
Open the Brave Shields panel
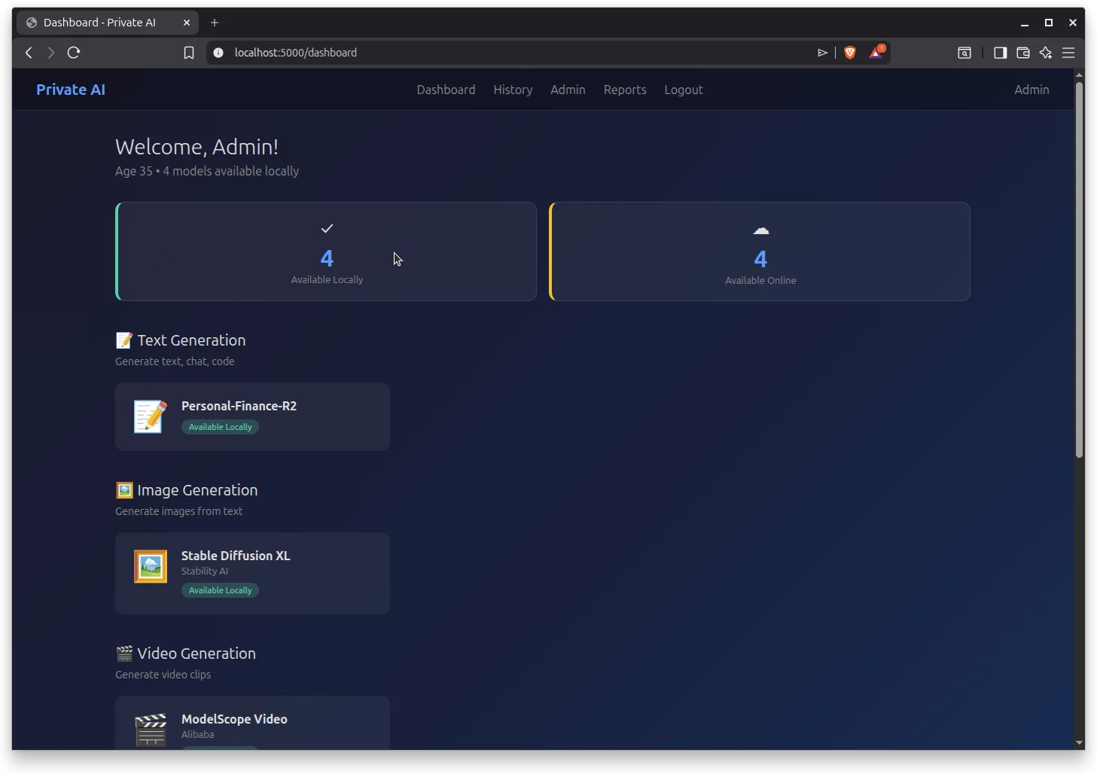tap(849, 53)
